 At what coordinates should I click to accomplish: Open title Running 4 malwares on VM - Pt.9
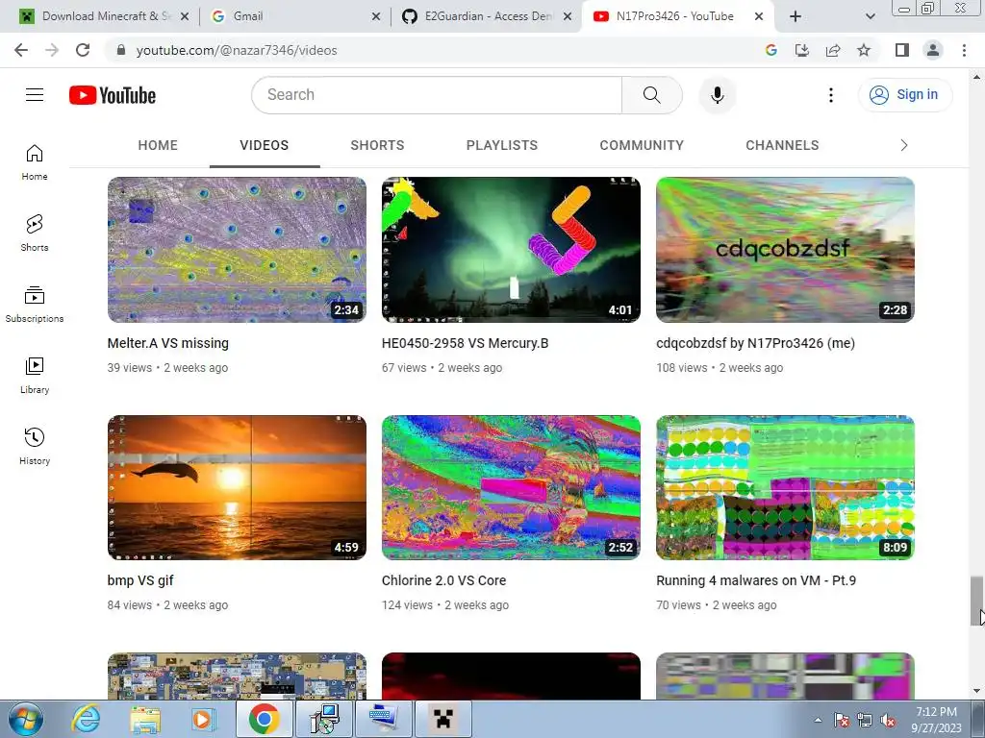756,580
